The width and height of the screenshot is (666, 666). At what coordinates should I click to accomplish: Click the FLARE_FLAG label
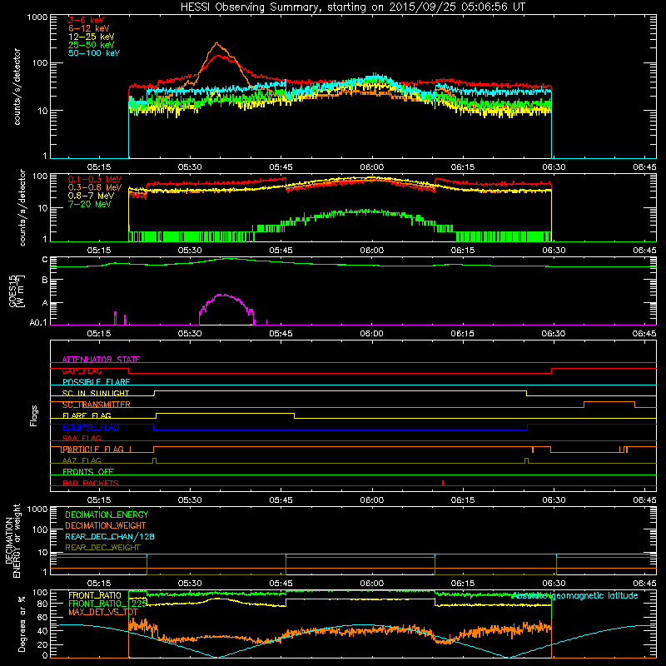87,415
